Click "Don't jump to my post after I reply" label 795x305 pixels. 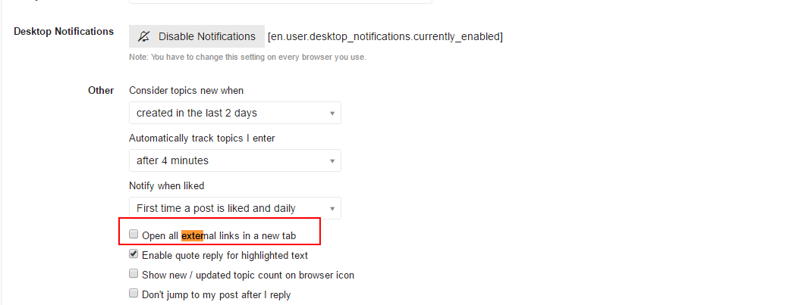[216, 295]
